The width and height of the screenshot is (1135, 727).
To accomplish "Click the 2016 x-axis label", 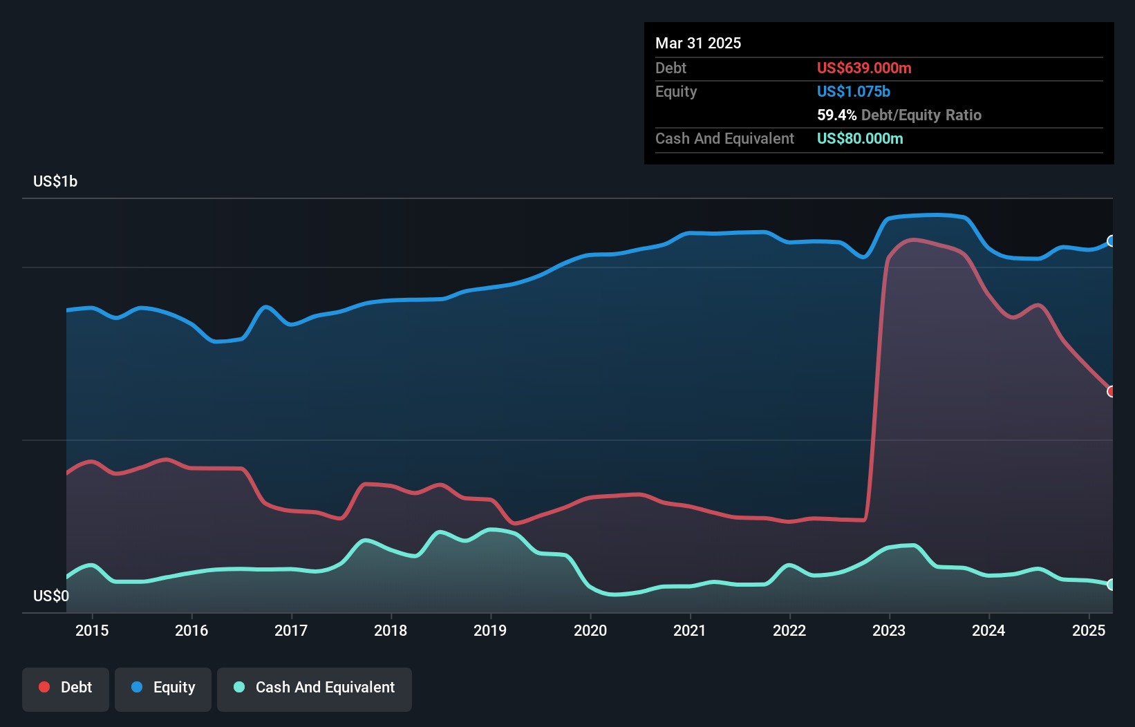I will (191, 630).
